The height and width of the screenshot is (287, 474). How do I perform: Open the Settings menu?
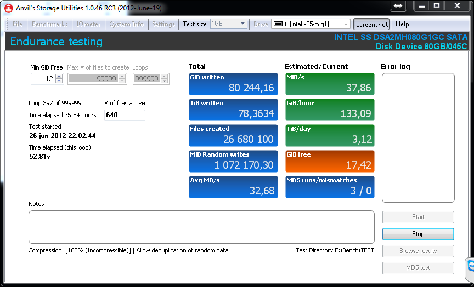(163, 24)
